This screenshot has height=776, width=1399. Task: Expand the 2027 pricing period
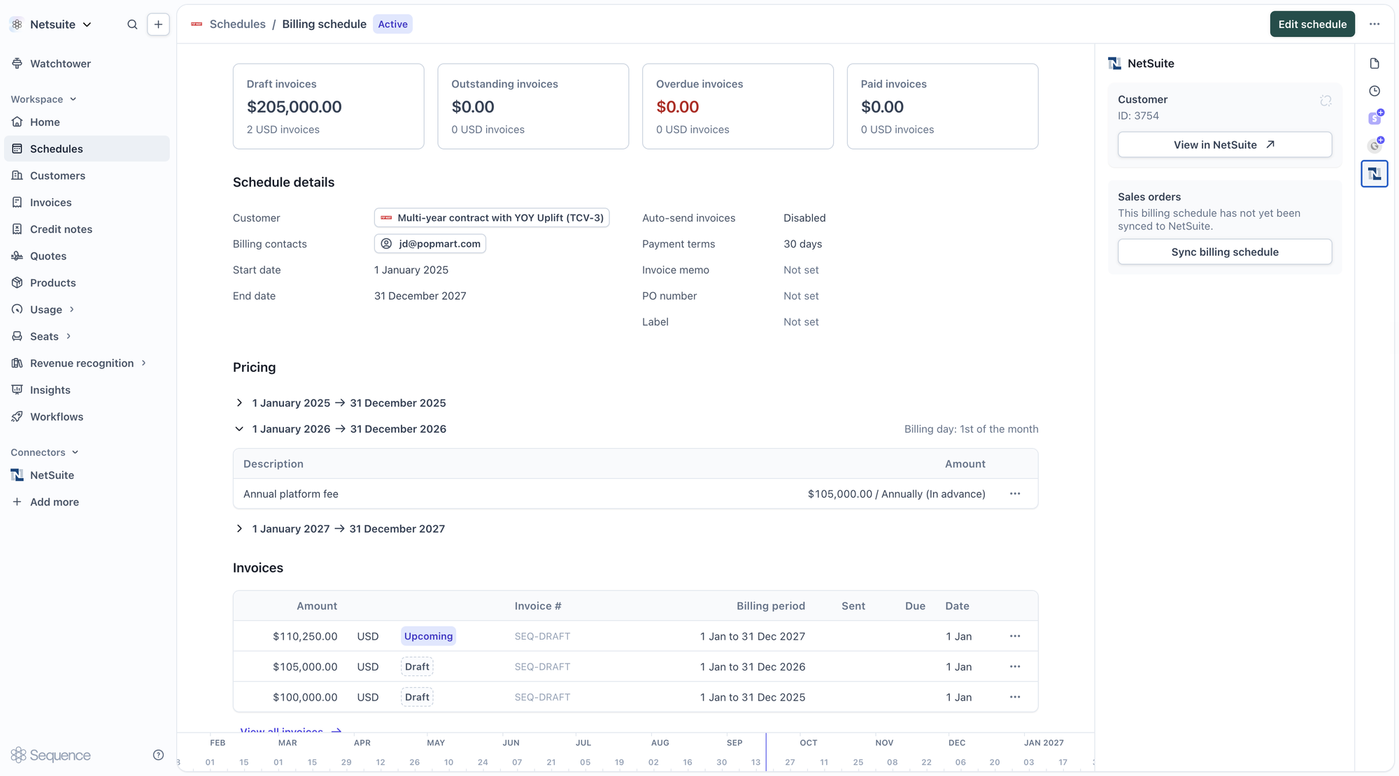coord(239,529)
